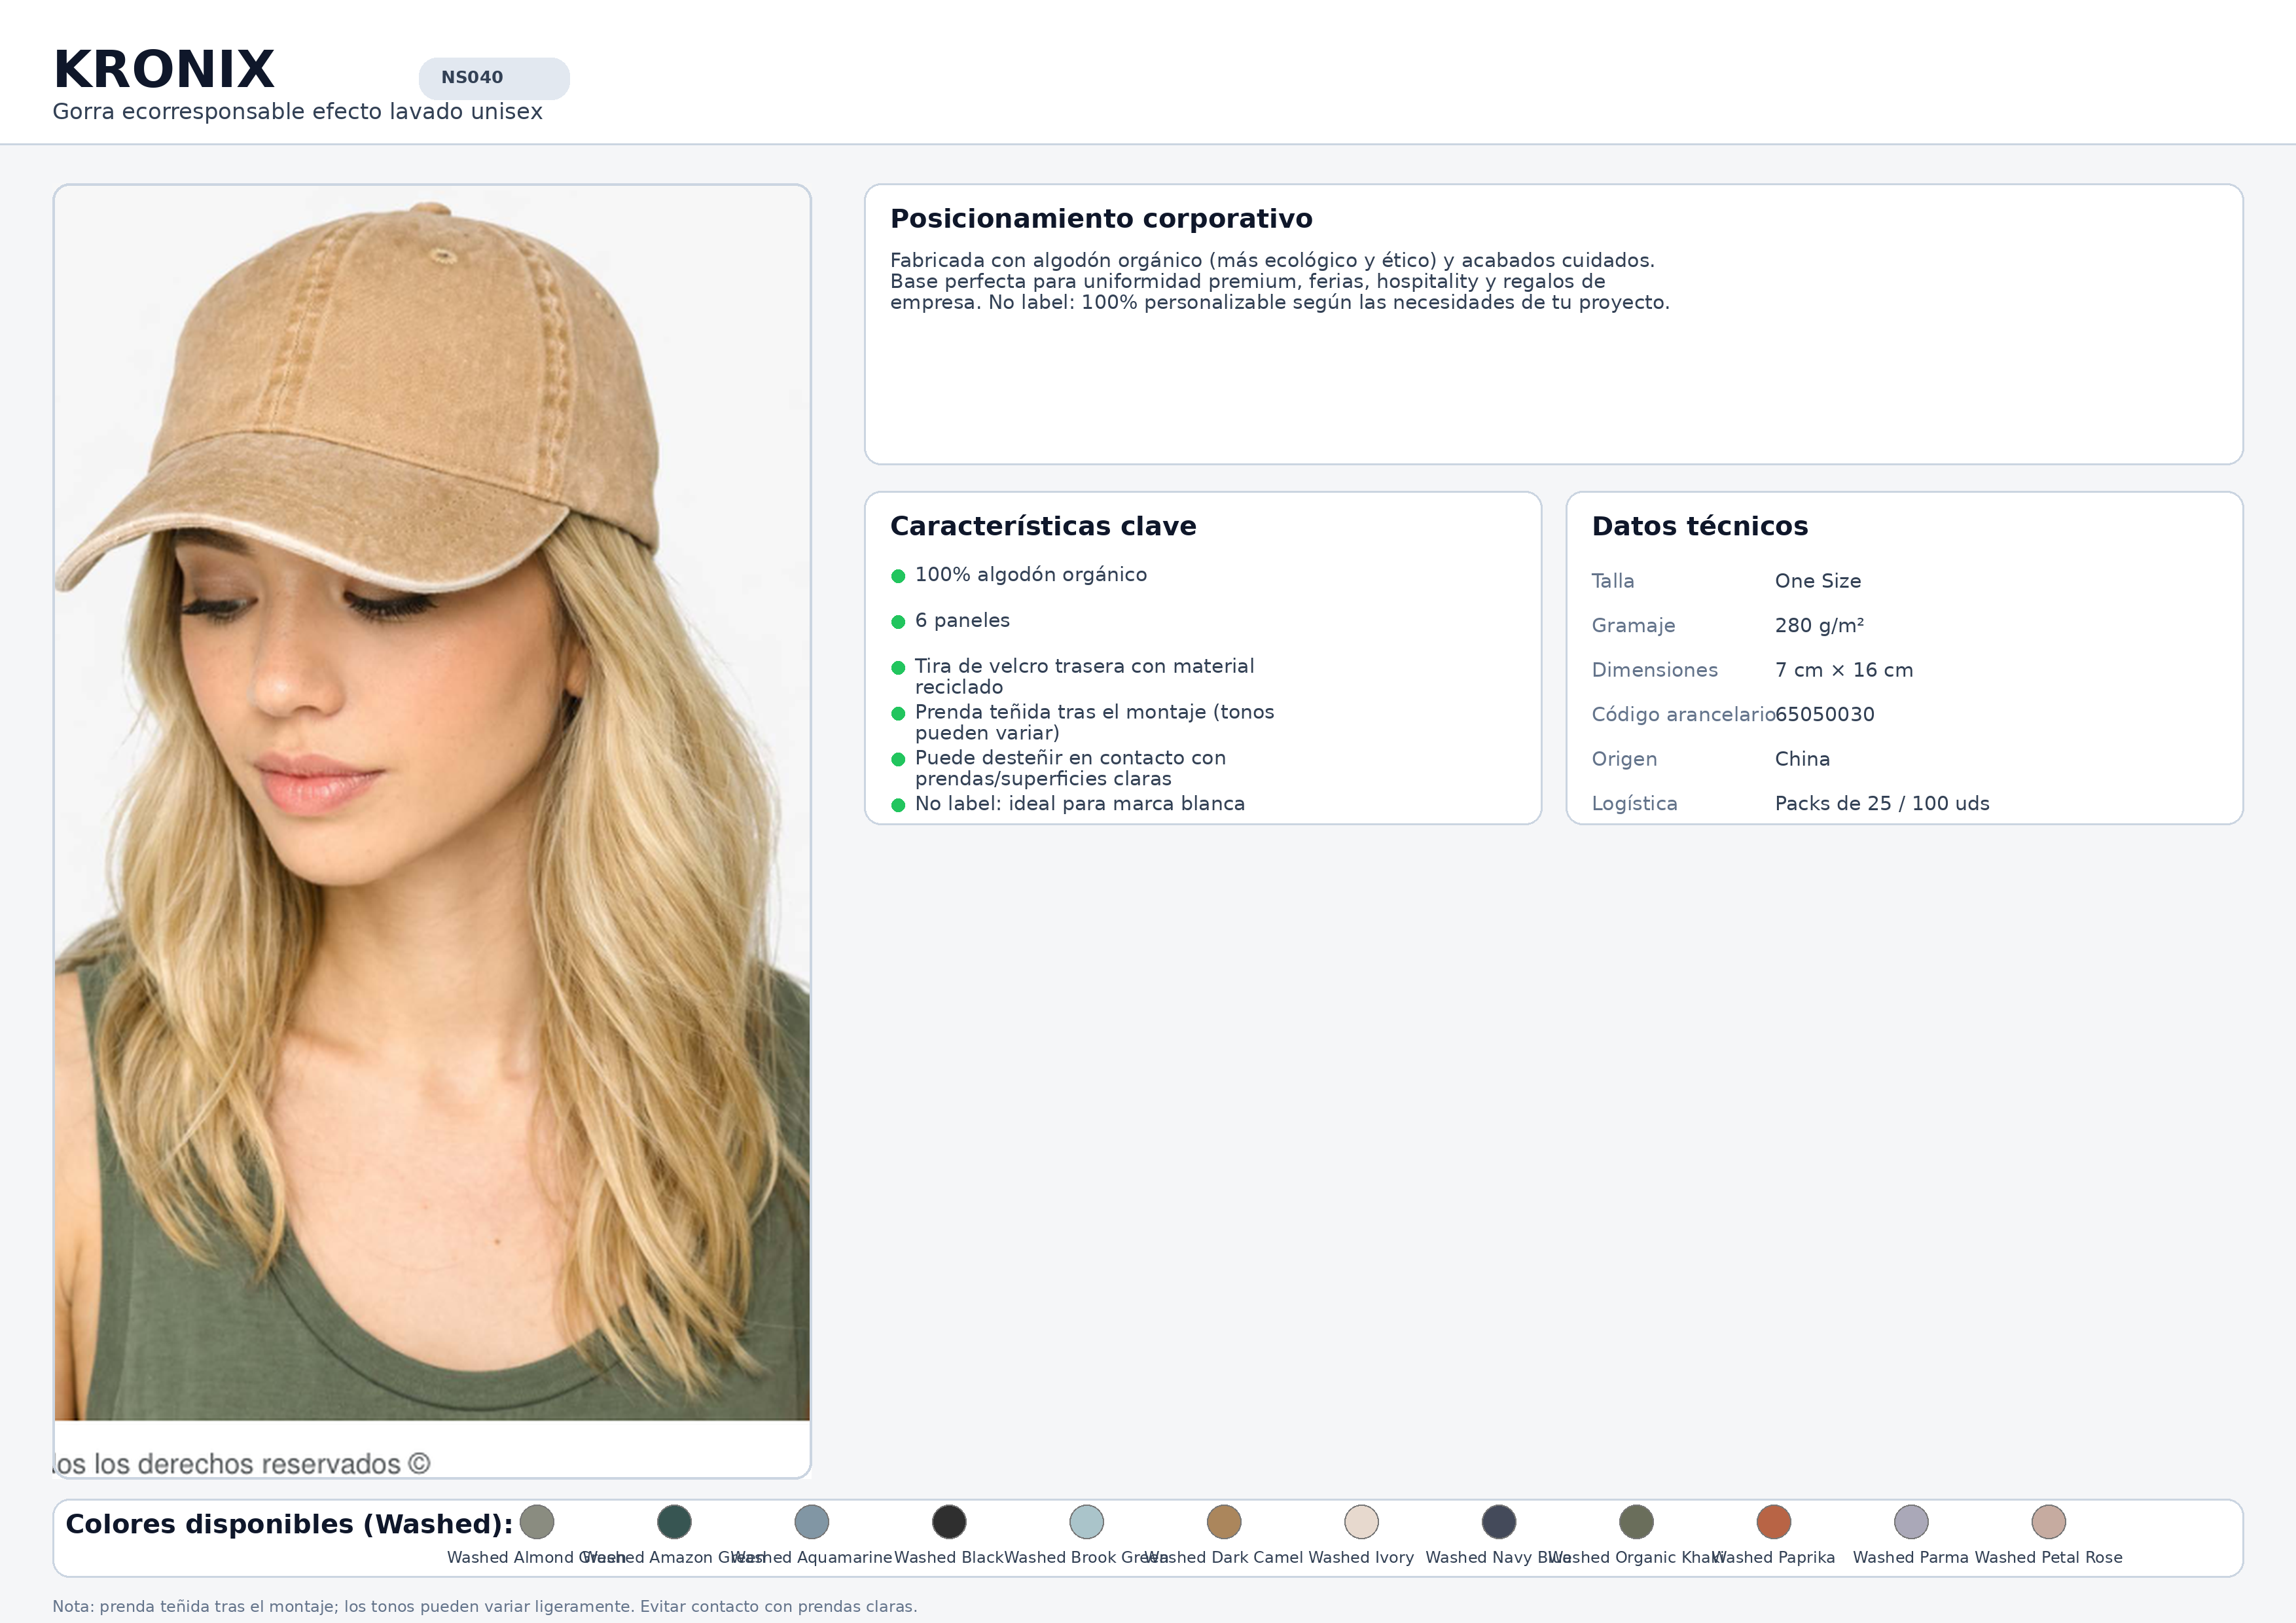
Task: Click the Datos técnicos heading
Action: (1700, 526)
